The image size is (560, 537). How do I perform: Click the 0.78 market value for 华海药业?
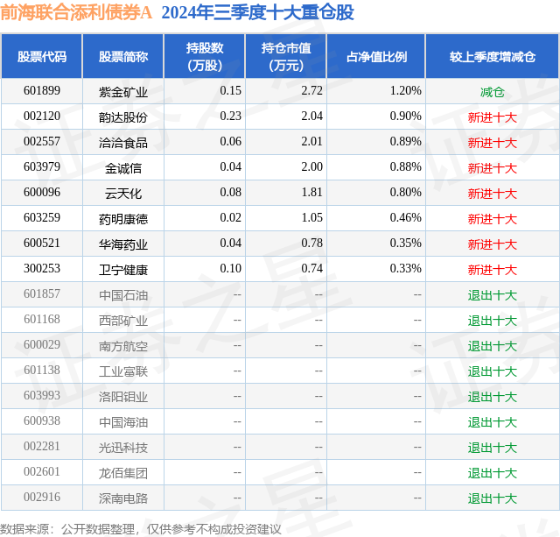coord(311,244)
